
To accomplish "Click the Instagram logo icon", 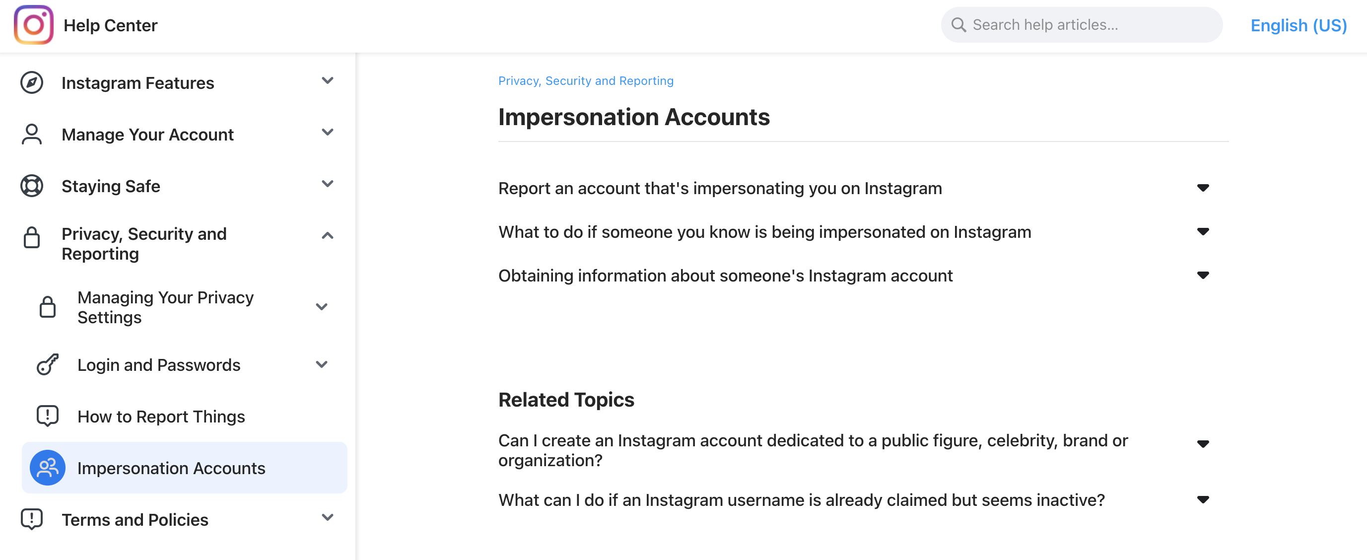I will coord(33,25).
